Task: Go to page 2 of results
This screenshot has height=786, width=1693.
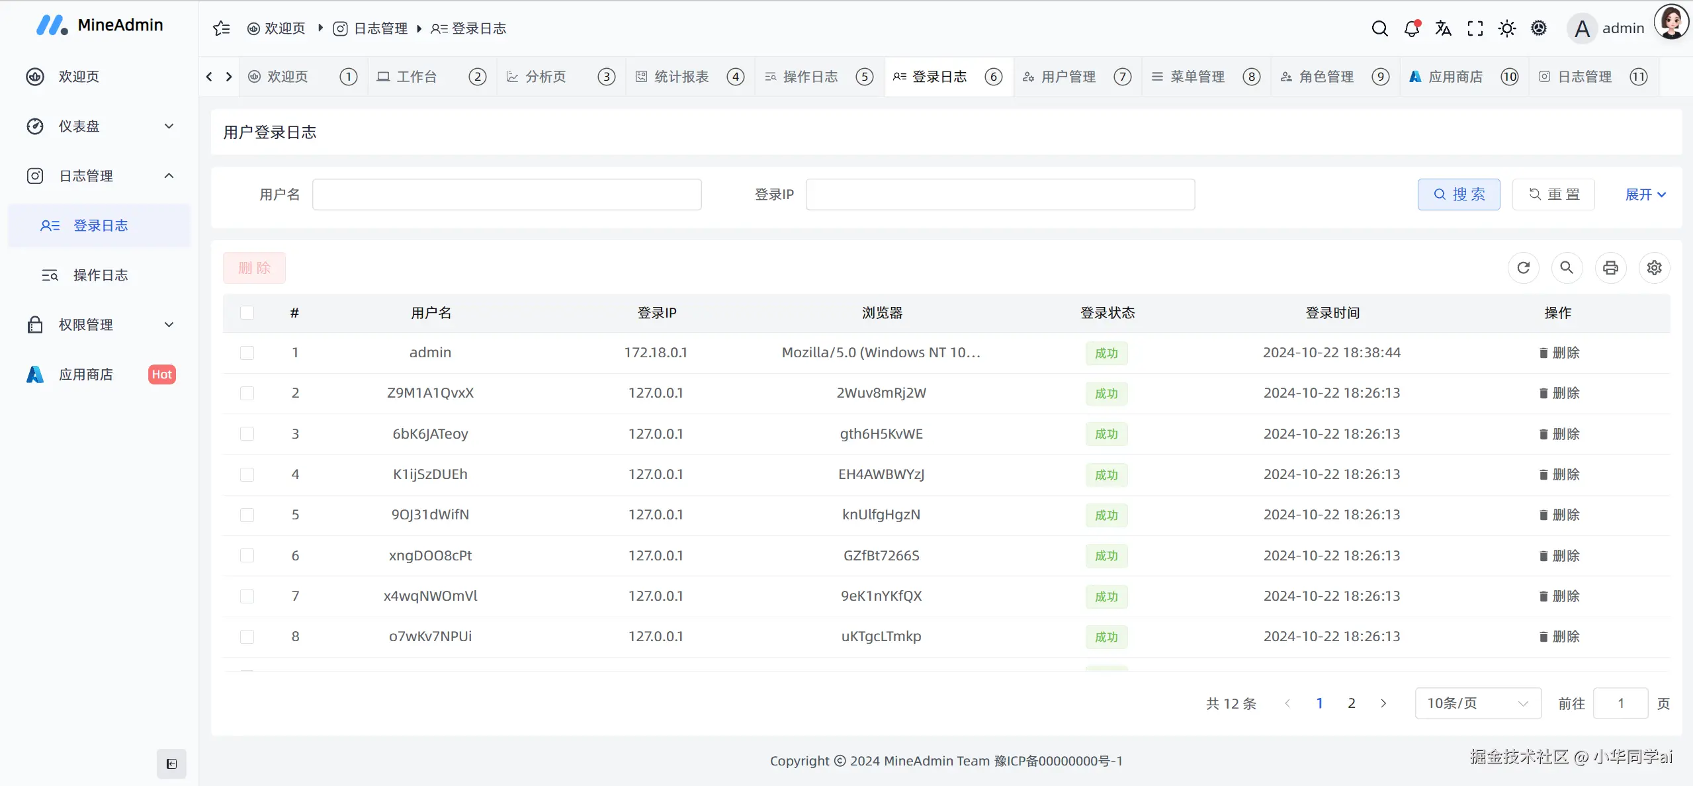Action: pos(1351,703)
